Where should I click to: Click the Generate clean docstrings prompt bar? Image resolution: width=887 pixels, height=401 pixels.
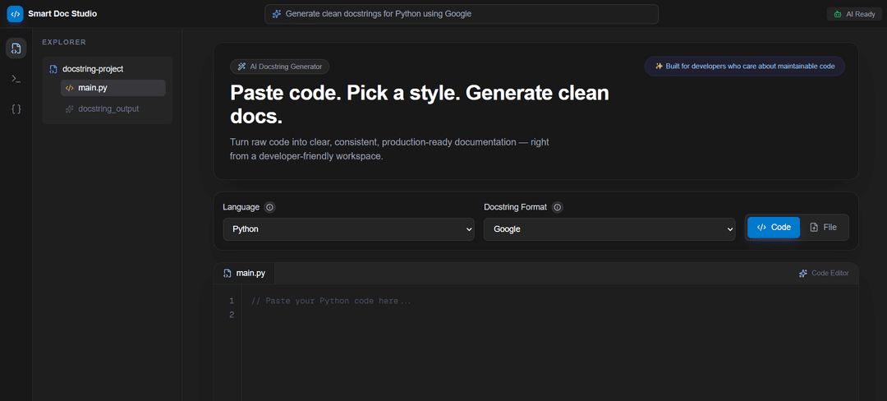pyautogui.click(x=462, y=14)
